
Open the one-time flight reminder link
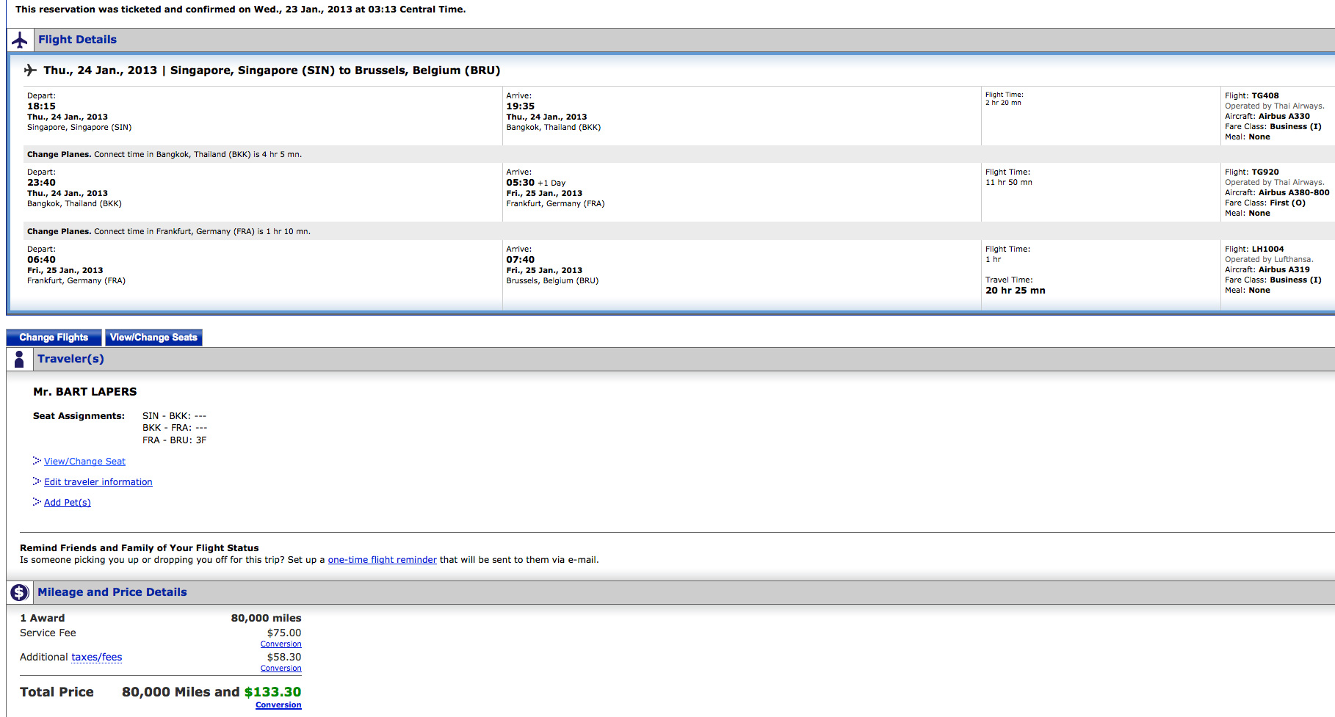point(382,560)
